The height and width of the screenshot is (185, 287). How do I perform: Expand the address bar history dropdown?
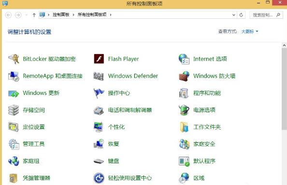click(233, 15)
